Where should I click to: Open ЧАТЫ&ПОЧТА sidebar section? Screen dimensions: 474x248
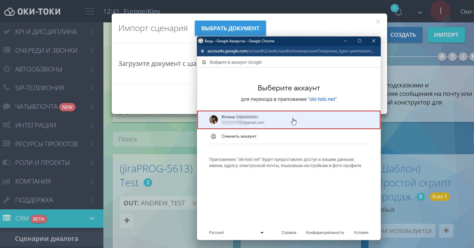point(52,107)
